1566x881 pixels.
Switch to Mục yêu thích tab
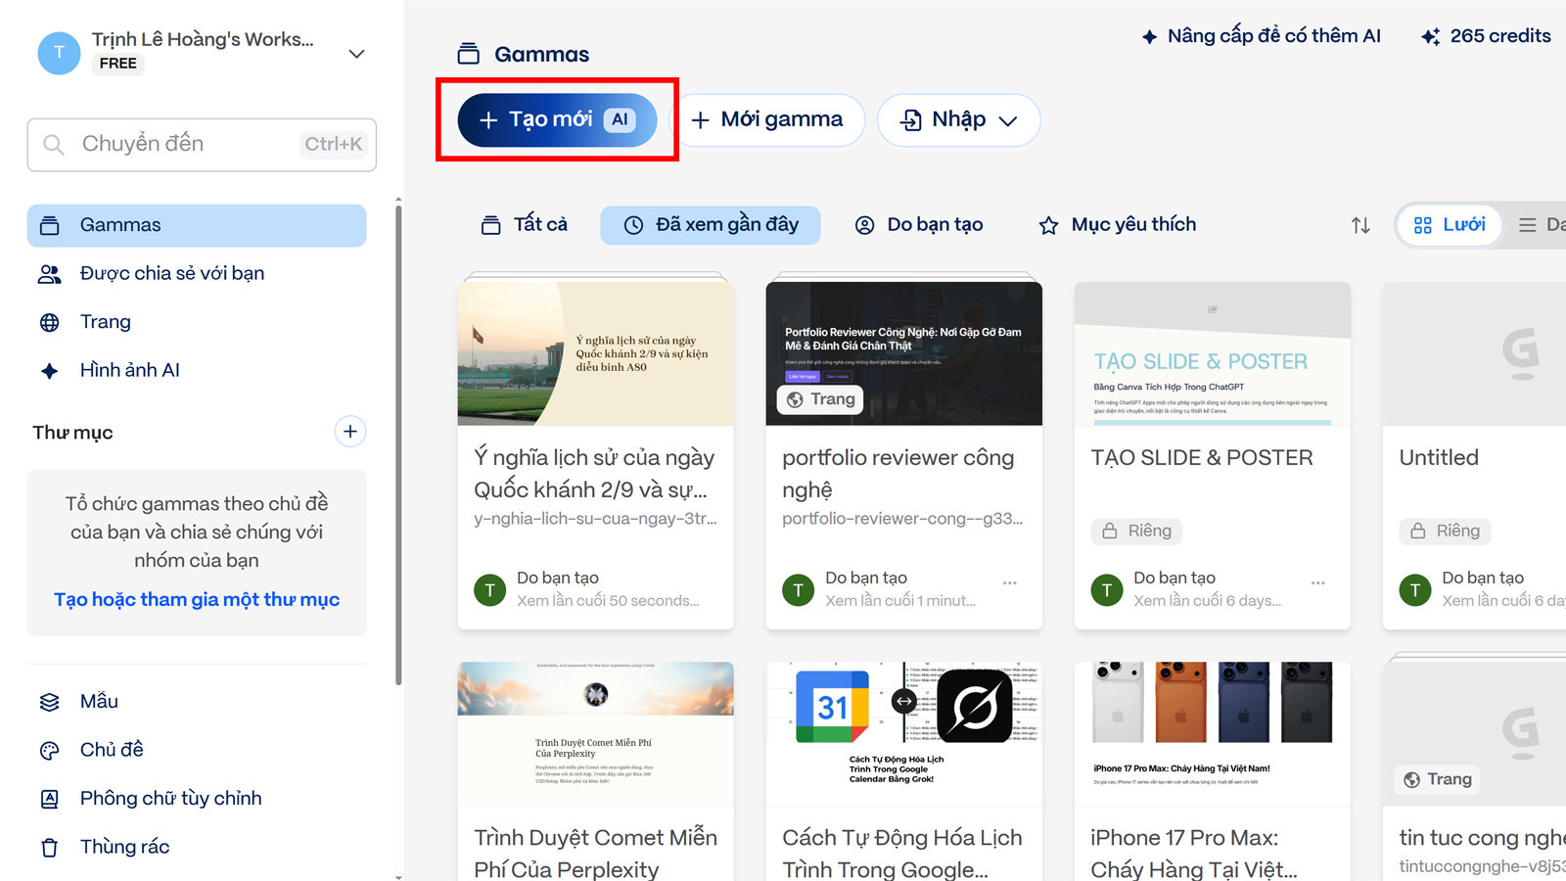[x=1117, y=225]
